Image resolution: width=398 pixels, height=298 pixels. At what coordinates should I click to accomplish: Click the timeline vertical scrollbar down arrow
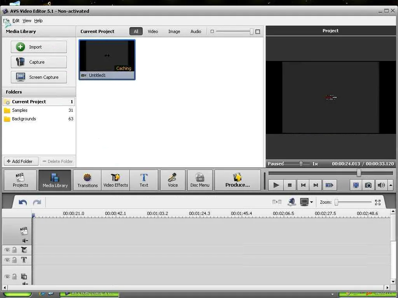pos(393,282)
